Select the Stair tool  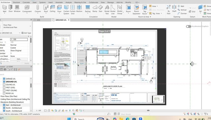(100, 8)
